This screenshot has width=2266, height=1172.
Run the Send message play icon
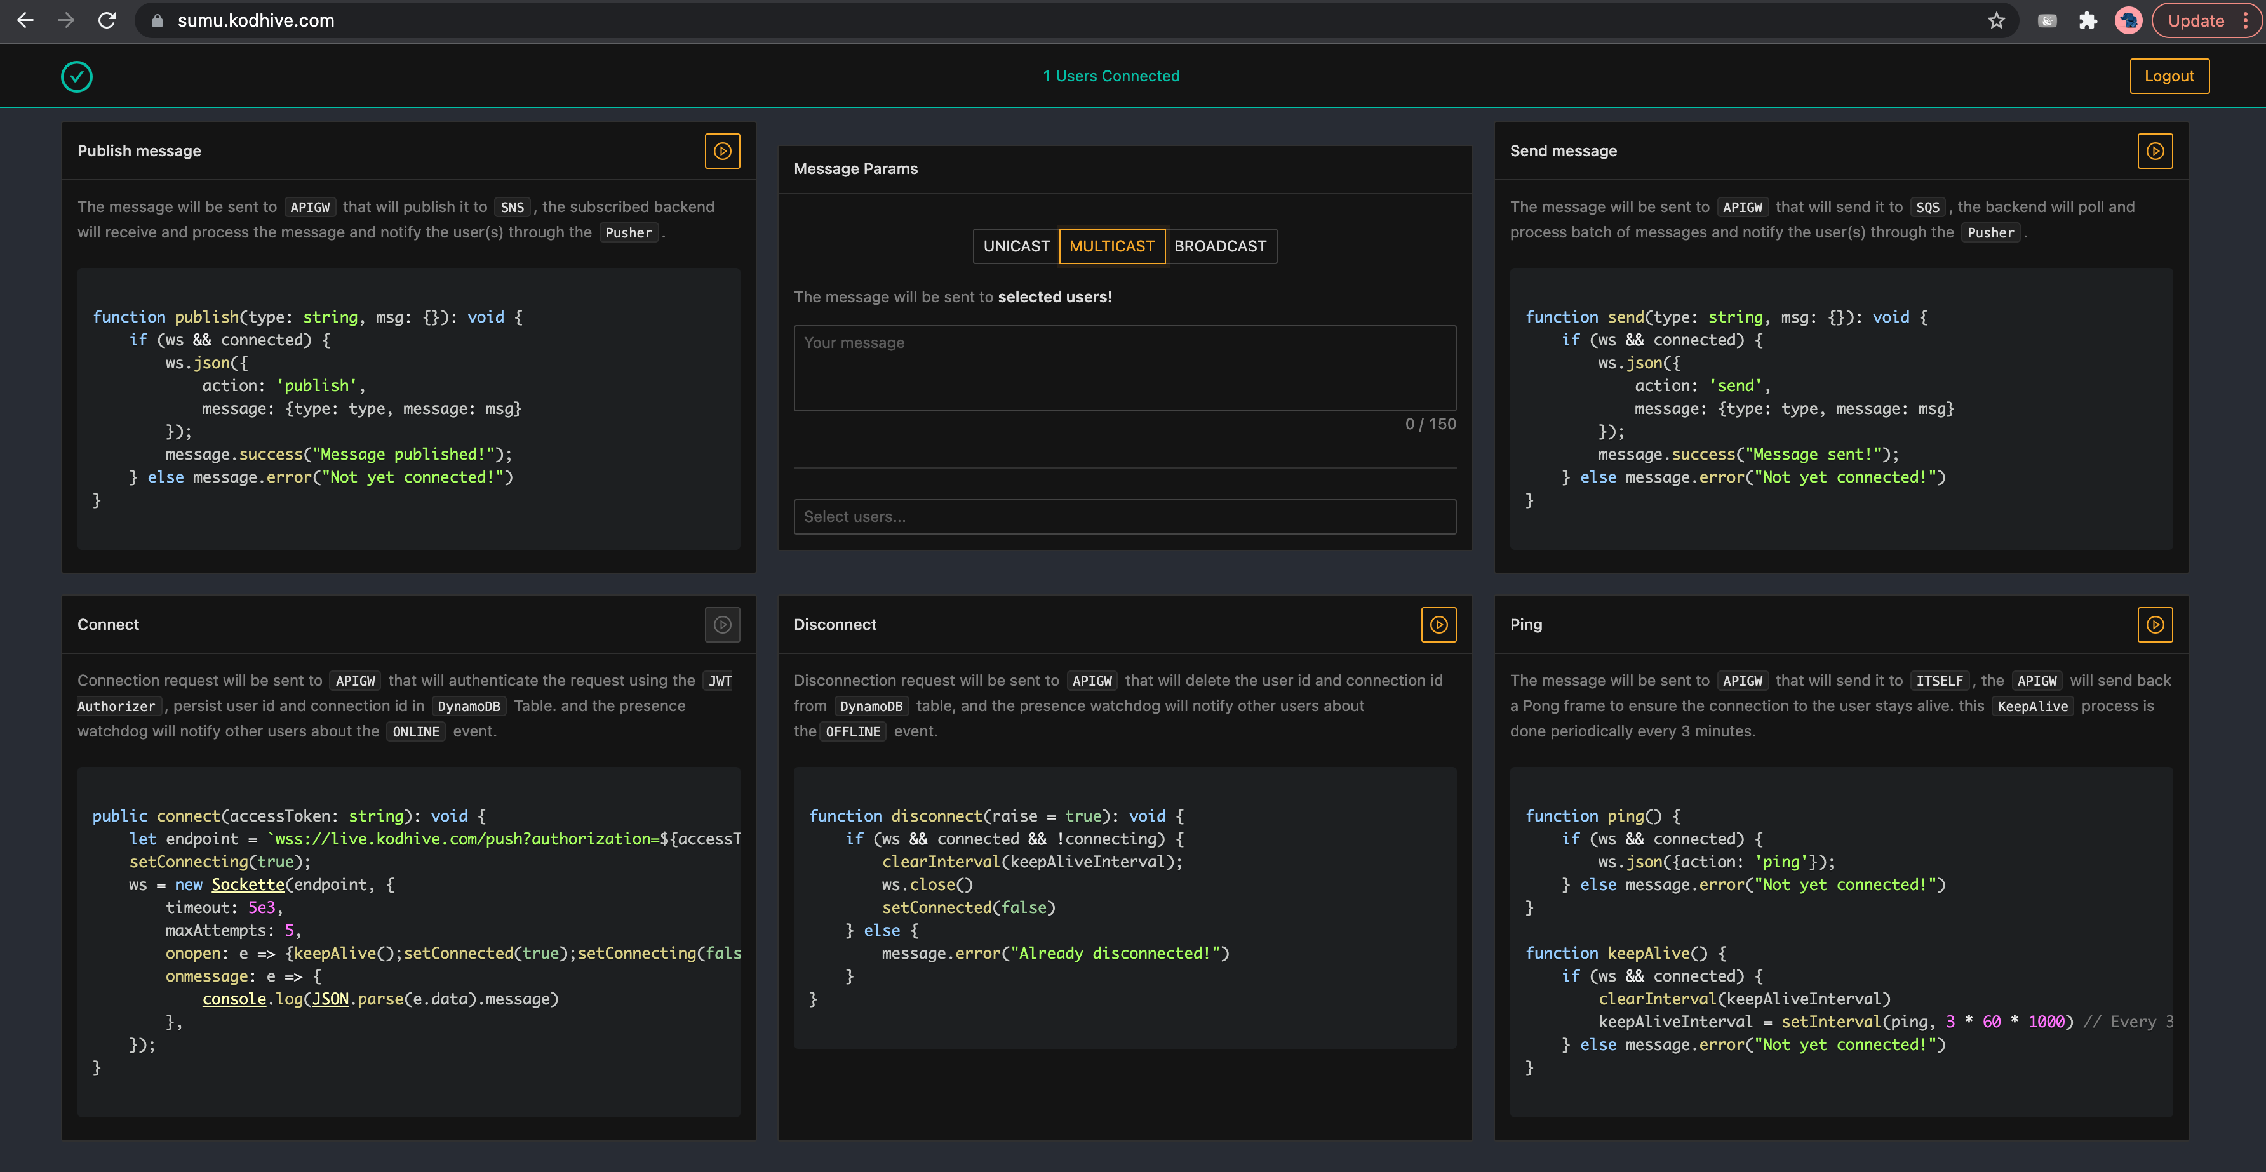[2155, 151]
